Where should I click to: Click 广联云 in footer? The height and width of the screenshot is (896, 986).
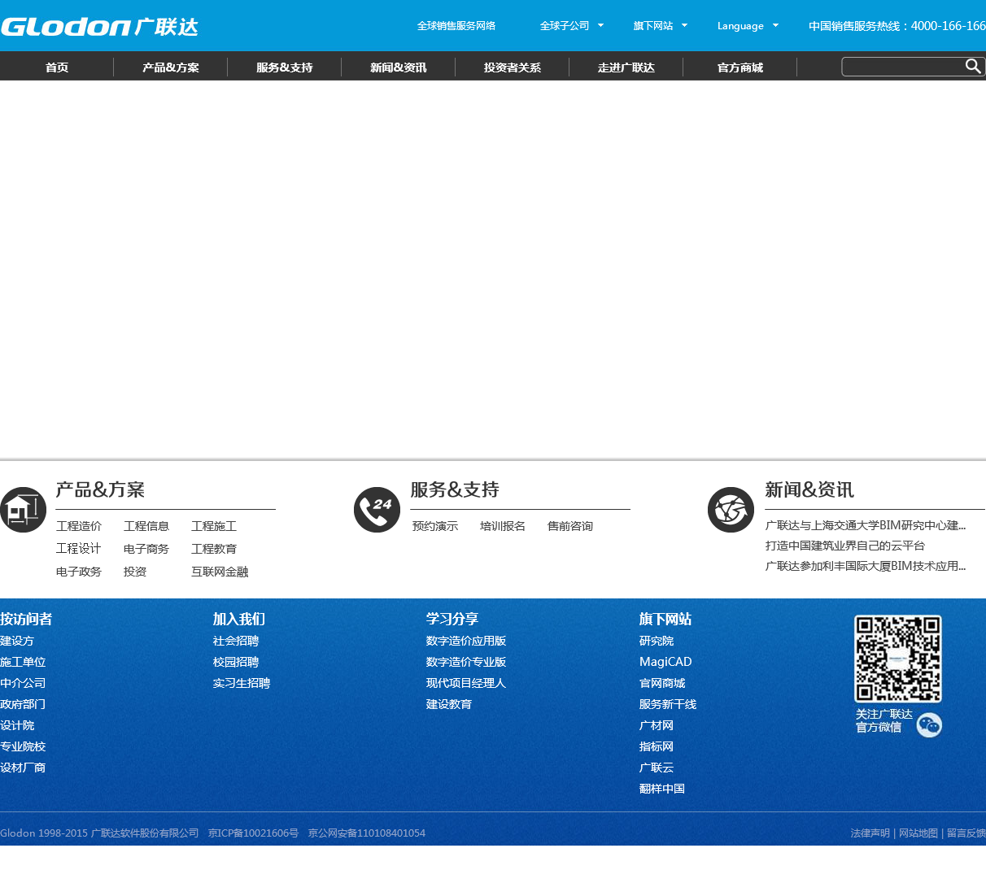(x=657, y=768)
